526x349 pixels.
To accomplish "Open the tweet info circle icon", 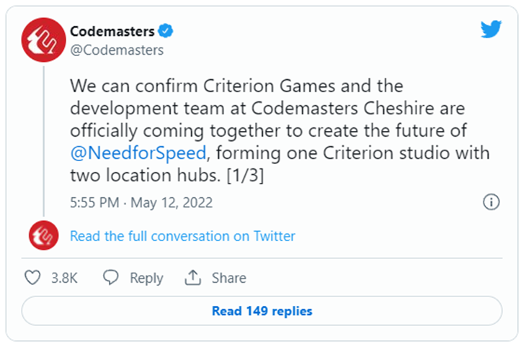I will [x=491, y=202].
